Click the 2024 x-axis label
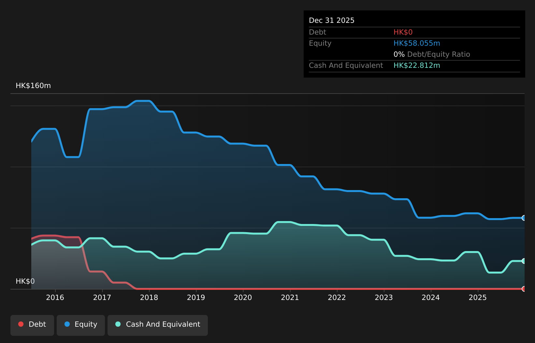 pos(431,297)
